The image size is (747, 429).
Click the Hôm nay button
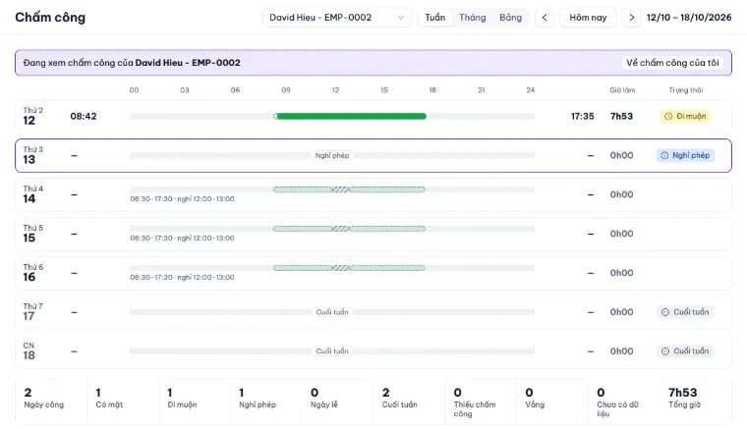click(588, 18)
